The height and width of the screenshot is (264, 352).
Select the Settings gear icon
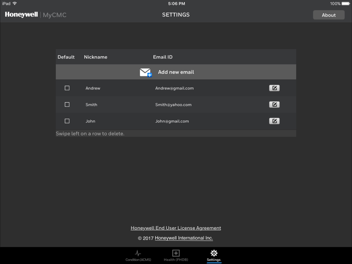[x=214, y=253]
